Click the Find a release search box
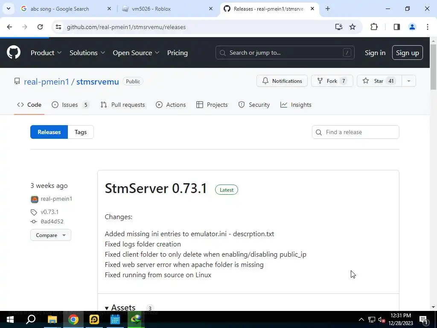This screenshot has width=437, height=328. pos(355,132)
